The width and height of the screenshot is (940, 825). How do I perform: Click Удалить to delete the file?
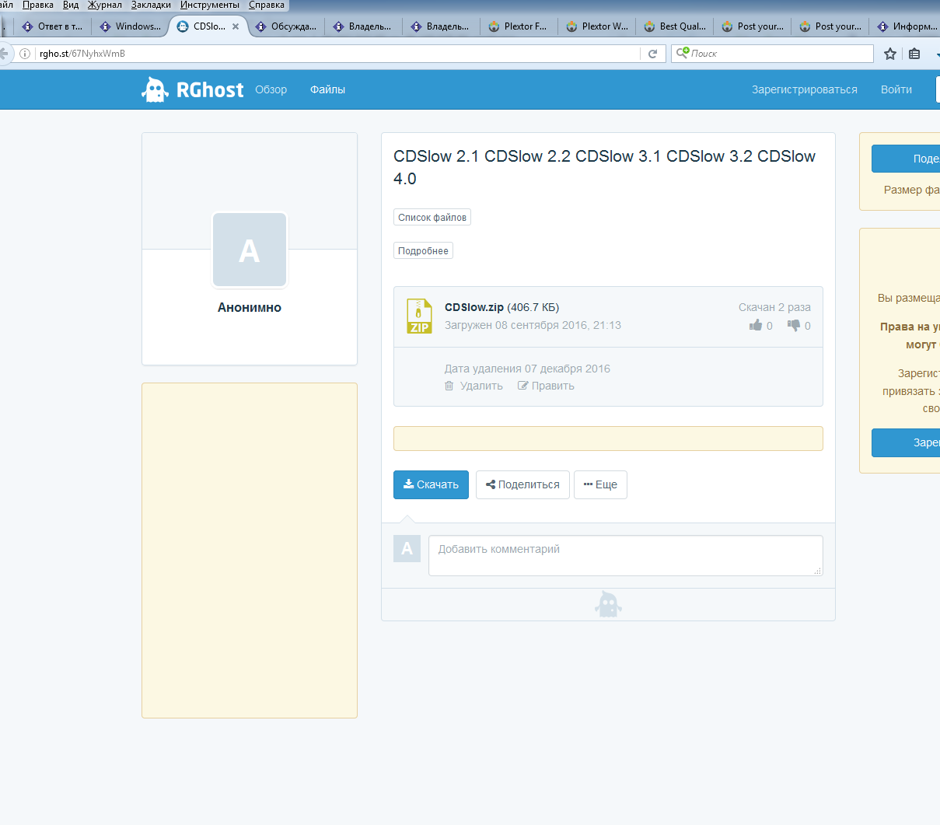coord(474,386)
